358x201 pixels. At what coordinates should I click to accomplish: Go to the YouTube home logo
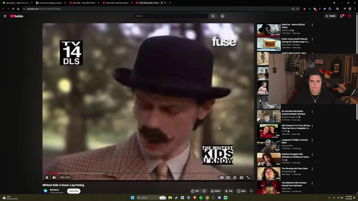[17, 16]
